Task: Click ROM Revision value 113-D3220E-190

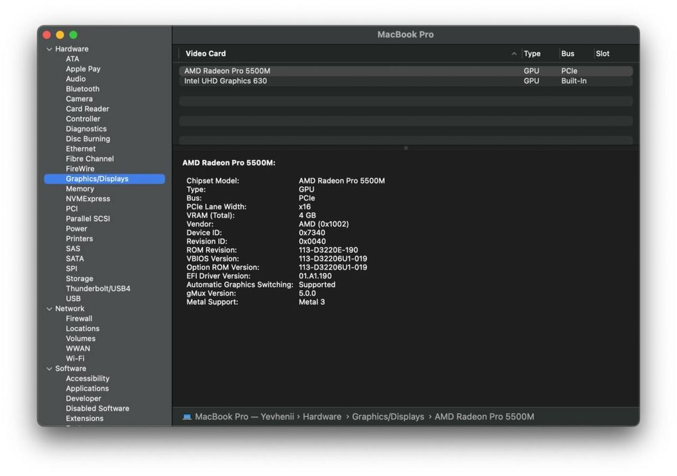Action: (x=328, y=250)
